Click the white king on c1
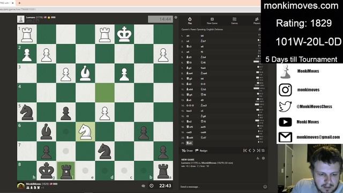This screenshot has width=343, height=193. (124, 34)
